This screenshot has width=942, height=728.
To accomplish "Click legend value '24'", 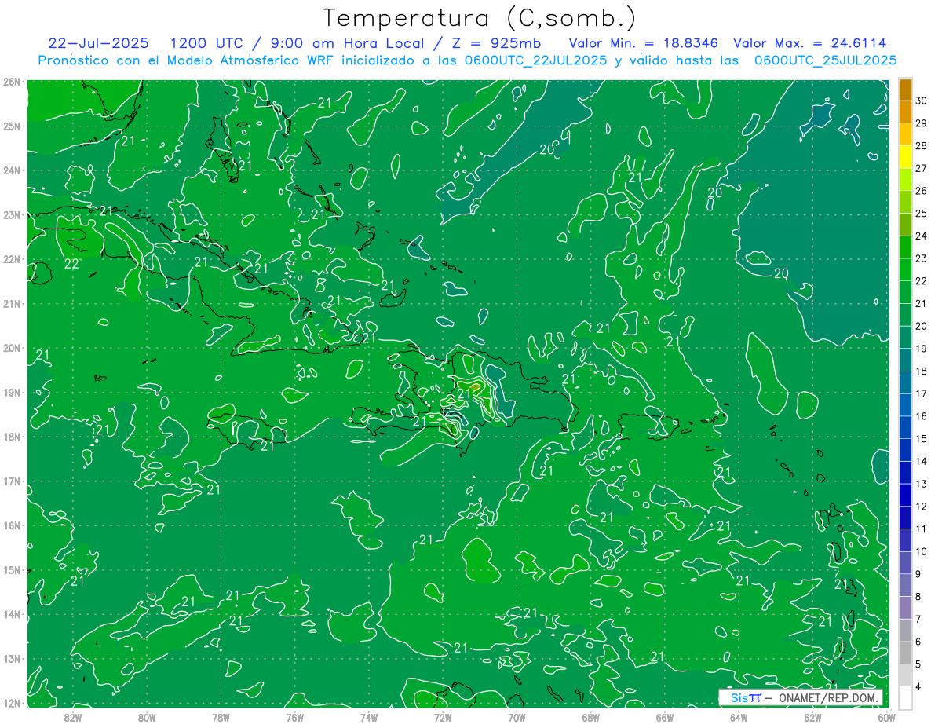I will click(922, 236).
